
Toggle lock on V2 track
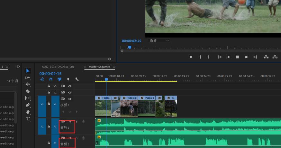[x=49, y=92]
